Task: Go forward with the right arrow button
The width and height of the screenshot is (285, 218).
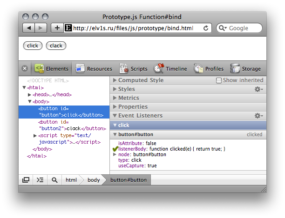Action: pos(41,28)
